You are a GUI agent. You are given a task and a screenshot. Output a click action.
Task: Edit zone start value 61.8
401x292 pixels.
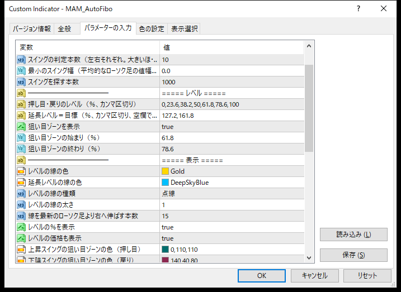click(x=232, y=138)
